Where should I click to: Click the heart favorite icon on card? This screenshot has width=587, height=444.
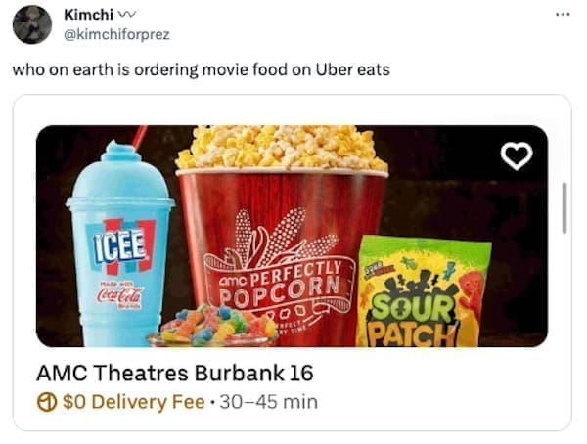tap(517, 155)
